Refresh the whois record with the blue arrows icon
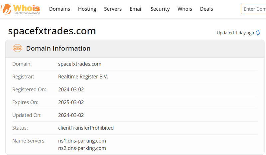Screen dimensions: 266x155 [258, 33]
